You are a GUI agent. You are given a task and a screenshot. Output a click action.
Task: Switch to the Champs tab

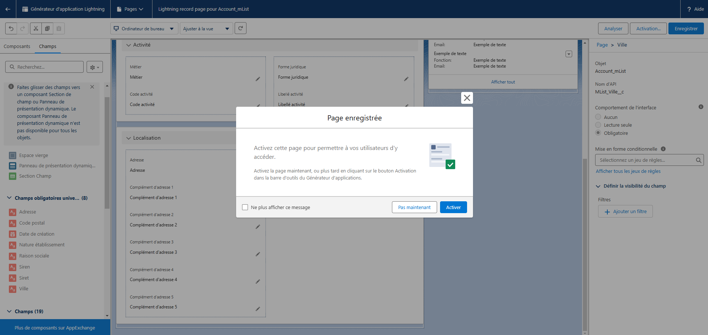[x=48, y=46]
